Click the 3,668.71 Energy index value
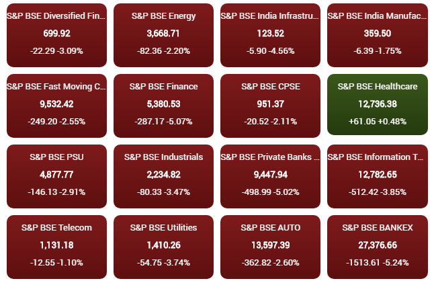 (163, 33)
